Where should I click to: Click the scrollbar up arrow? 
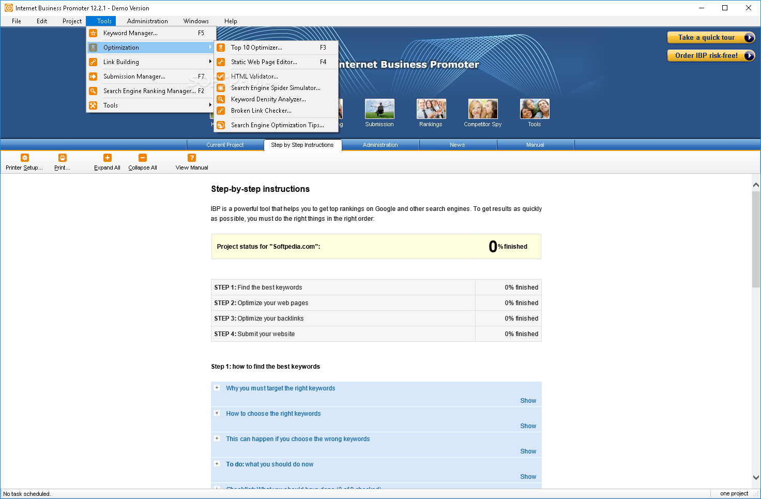[756, 185]
